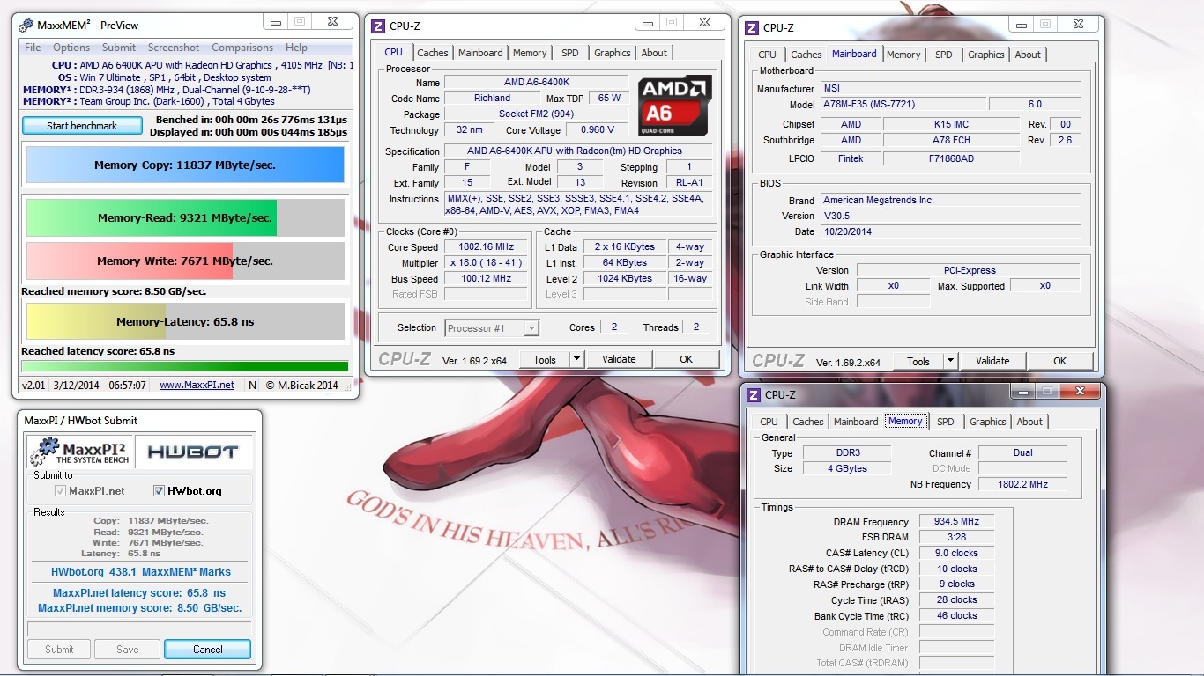Click the Memory-Copy 11837 MByte/sec bar
The height and width of the screenshot is (676, 1204).
coord(185,165)
